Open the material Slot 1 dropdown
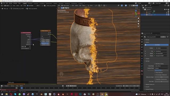Screen dimensions: 170x96 click(40, 6)
